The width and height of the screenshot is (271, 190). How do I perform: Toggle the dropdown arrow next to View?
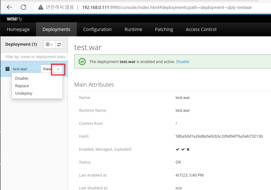[x=58, y=69]
